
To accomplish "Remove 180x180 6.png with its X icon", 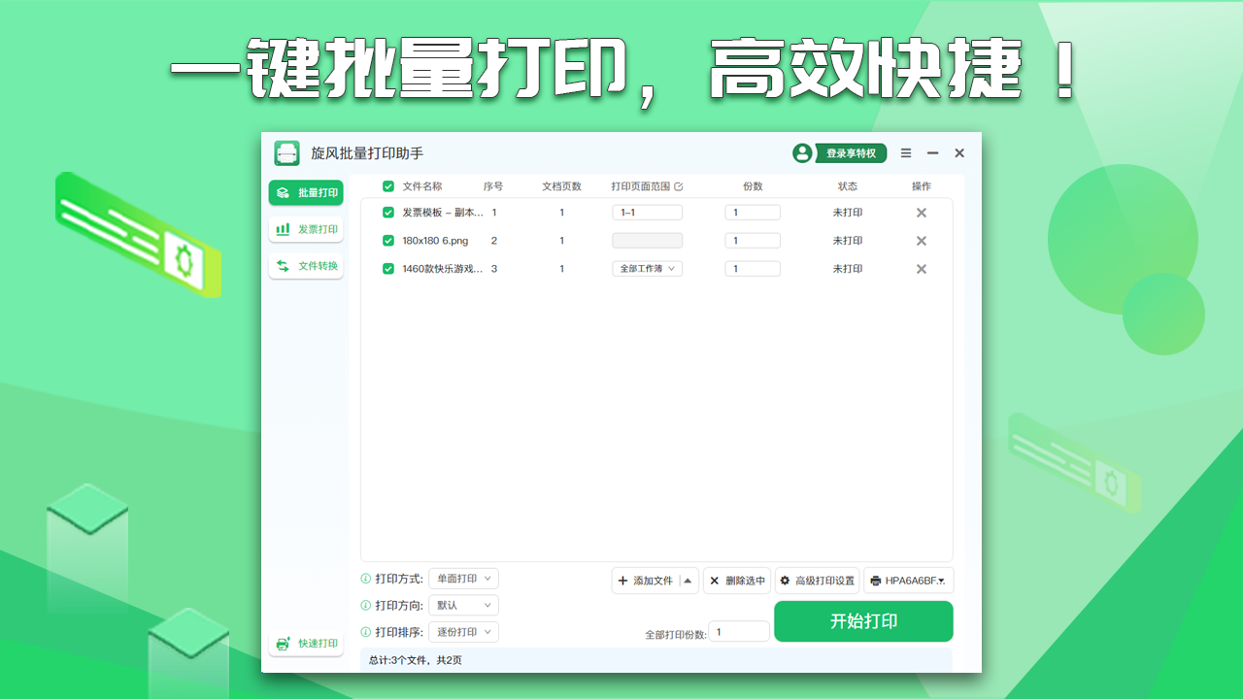I will click(x=921, y=240).
